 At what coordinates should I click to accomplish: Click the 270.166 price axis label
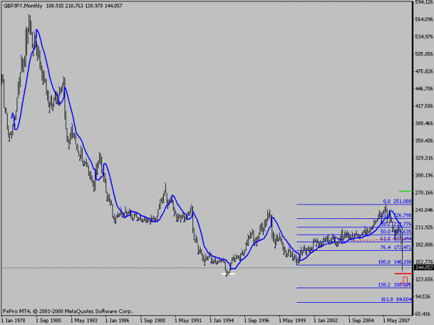click(424, 193)
